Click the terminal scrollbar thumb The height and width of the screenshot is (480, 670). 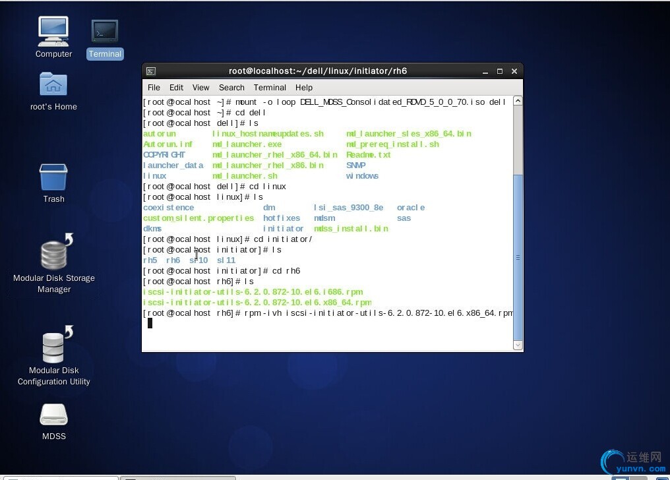pos(518,258)
